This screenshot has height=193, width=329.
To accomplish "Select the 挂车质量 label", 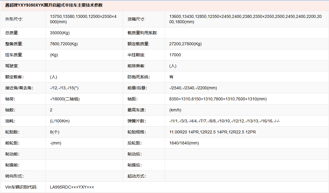I will pos(14,55).
